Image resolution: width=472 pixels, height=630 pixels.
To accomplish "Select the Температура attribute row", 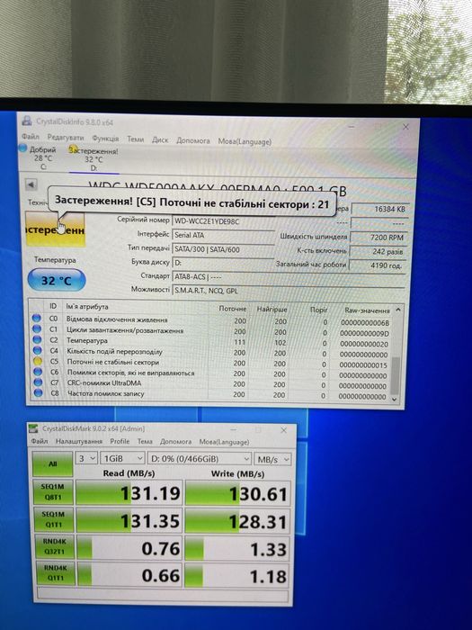I will coord(209,342).
